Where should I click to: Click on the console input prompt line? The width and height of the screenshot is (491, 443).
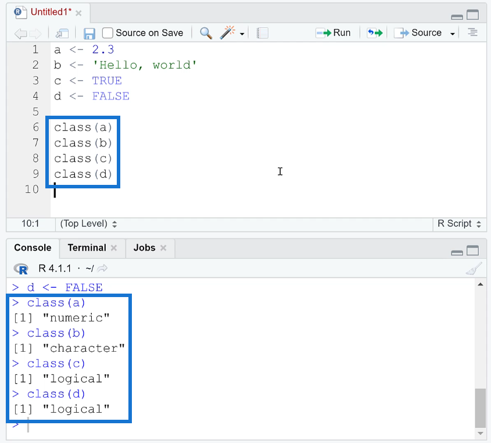(241, 426)
